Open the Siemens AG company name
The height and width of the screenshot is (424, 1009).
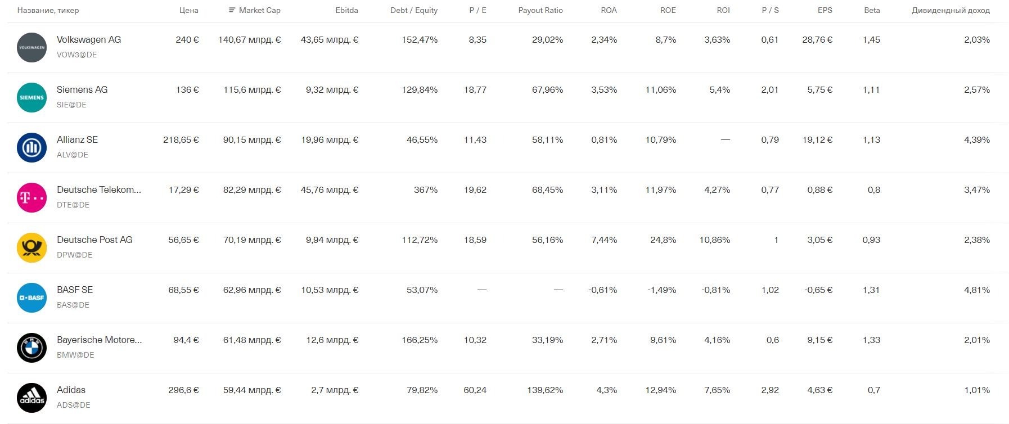click(82, 89)
